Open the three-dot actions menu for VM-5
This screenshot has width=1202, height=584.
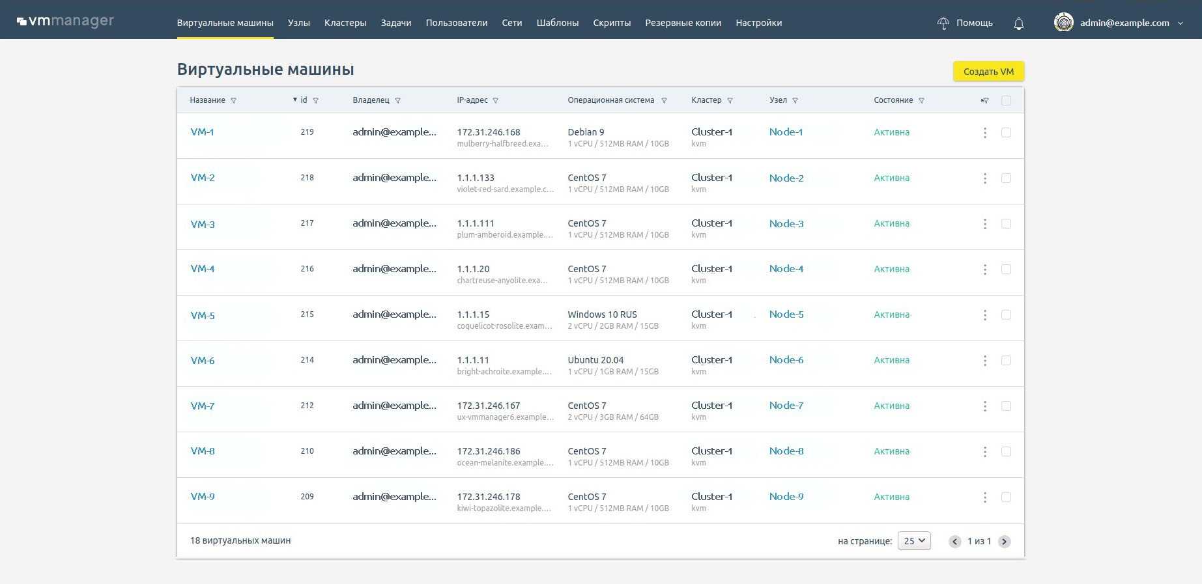click(x=984, y=315)
